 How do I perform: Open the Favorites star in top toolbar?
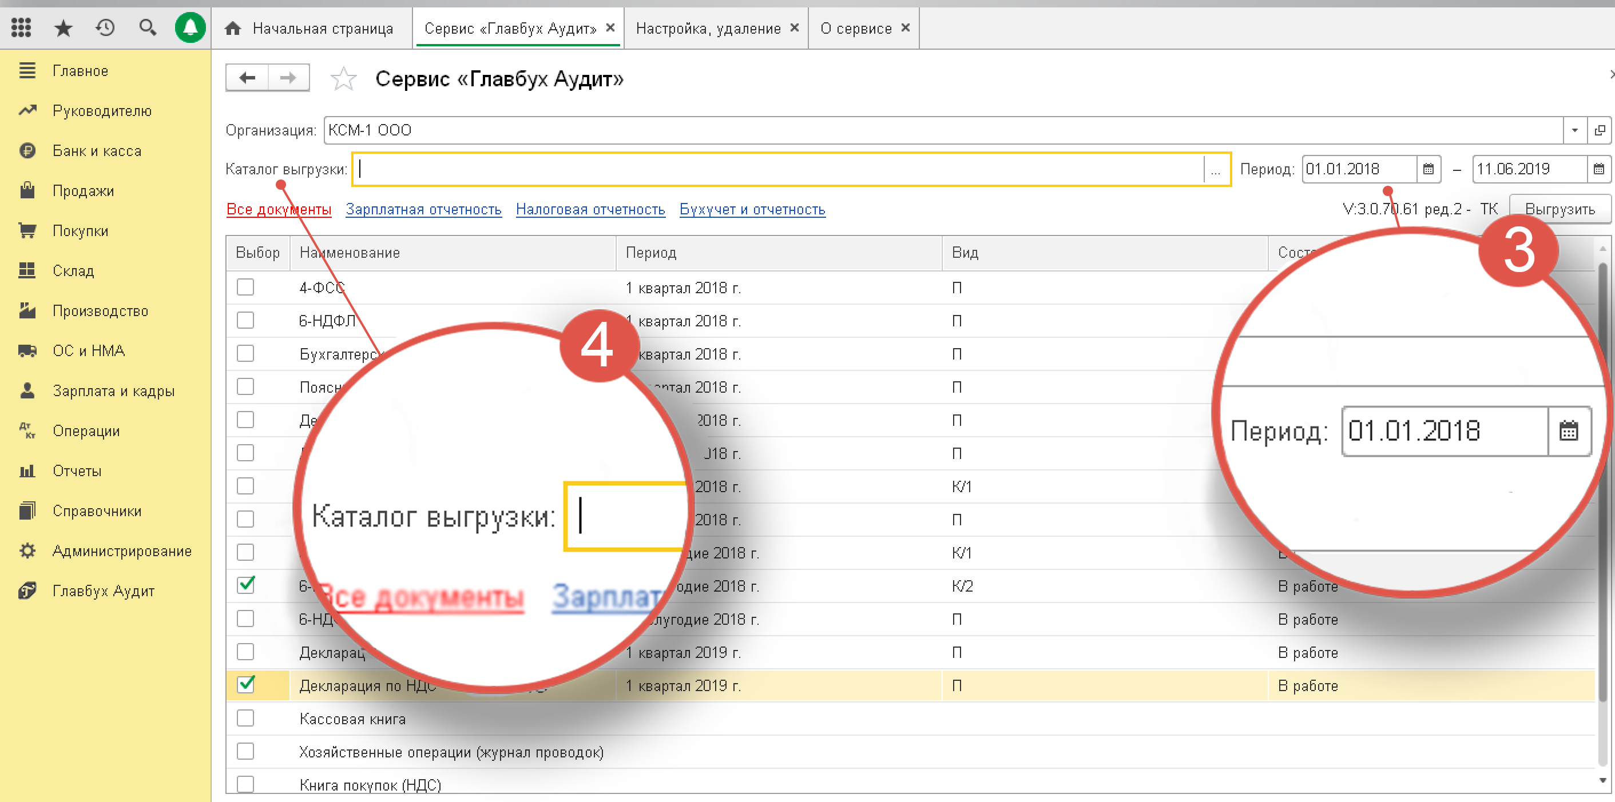click(64, 27)
